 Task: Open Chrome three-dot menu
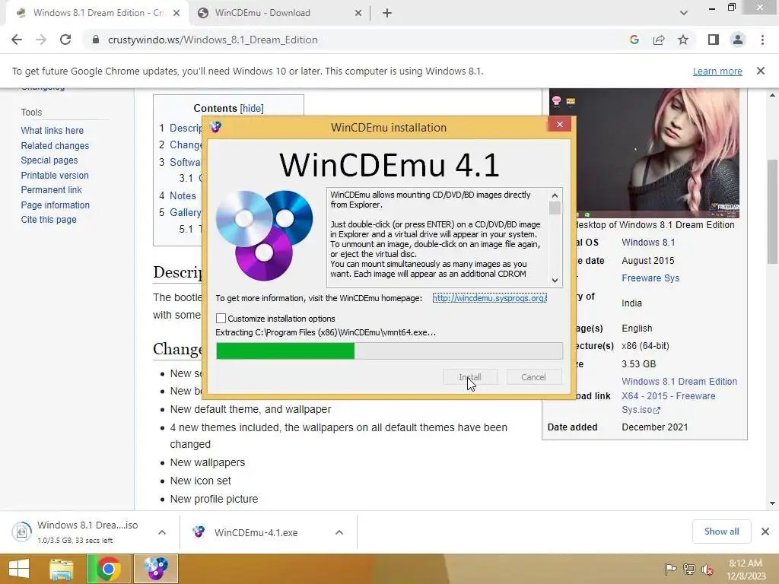click(762, 40)
